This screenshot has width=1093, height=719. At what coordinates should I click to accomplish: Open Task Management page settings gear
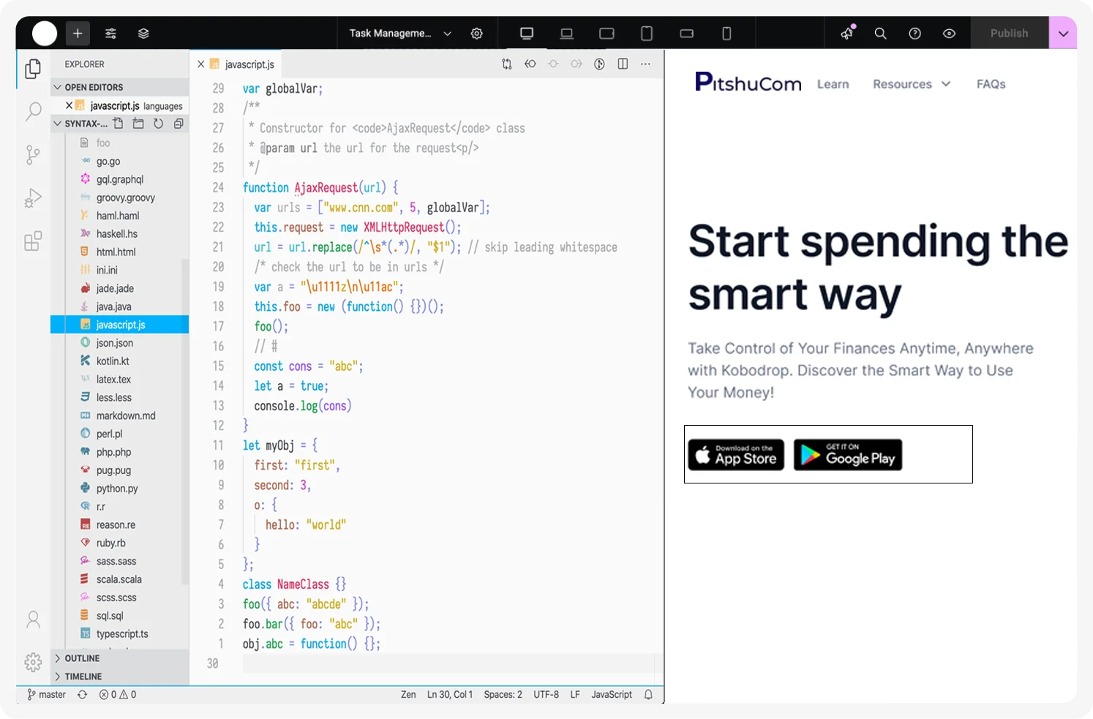pos(476,33)
